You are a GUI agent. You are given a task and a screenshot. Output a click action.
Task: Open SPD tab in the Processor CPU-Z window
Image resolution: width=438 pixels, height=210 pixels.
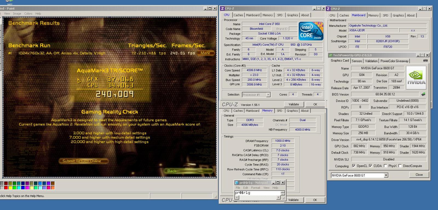(279, 15)
